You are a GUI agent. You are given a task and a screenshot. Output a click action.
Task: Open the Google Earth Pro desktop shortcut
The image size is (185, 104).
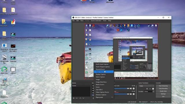5,59
